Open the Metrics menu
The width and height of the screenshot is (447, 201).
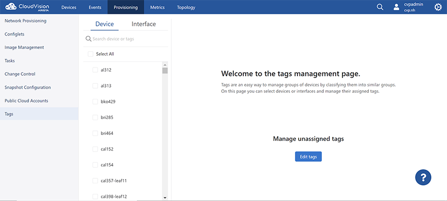[157, 7]
